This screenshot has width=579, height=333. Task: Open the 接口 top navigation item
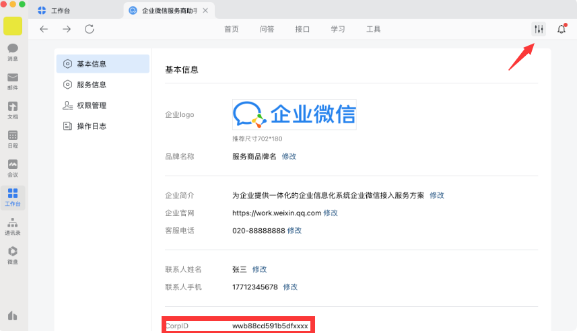pos(302,30)
